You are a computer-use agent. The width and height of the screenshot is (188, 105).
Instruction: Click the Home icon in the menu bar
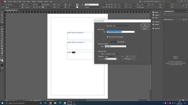pyautogui.click(x=5, y=1)
